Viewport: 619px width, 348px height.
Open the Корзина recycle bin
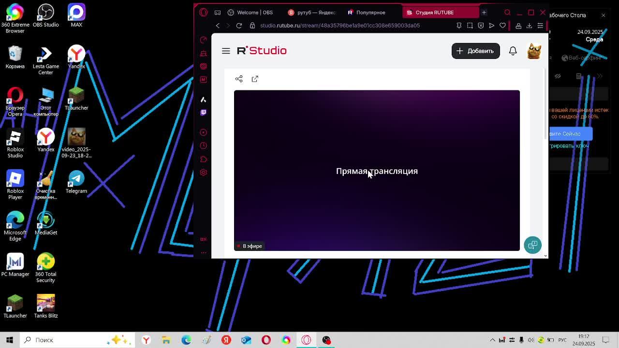(x=15, y=58)
